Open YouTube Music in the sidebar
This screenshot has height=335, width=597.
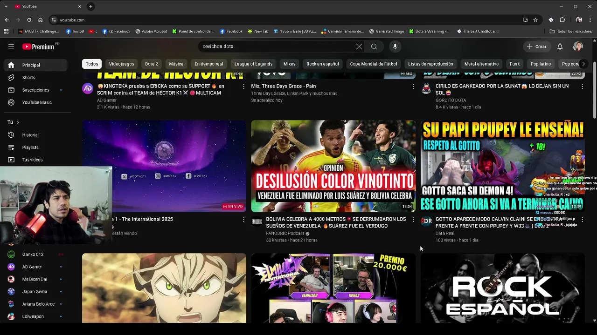click(x=35, y=102)
